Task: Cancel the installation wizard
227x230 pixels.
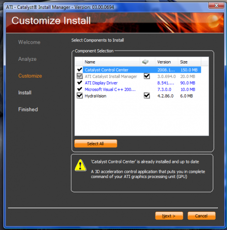Action: point(201,216)
